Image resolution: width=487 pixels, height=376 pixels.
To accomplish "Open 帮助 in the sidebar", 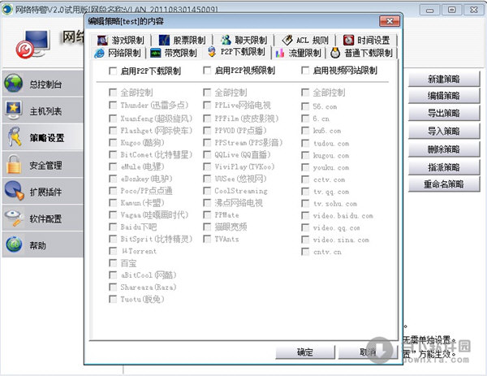I will [43, 244].
